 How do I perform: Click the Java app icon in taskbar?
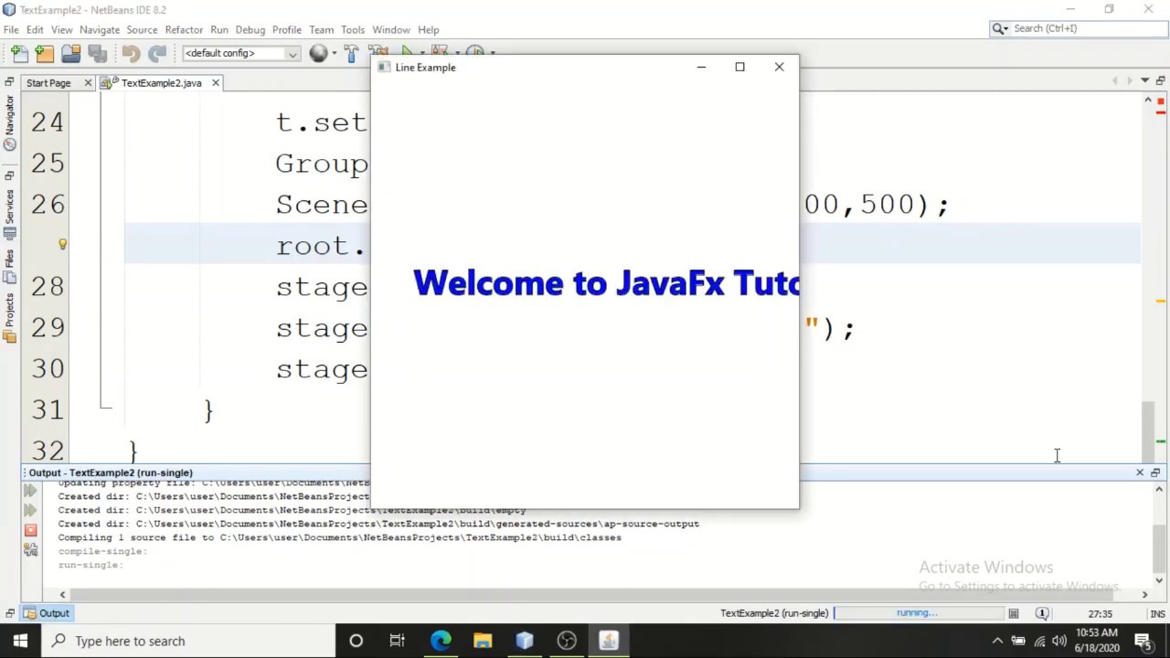coord(609,641)
